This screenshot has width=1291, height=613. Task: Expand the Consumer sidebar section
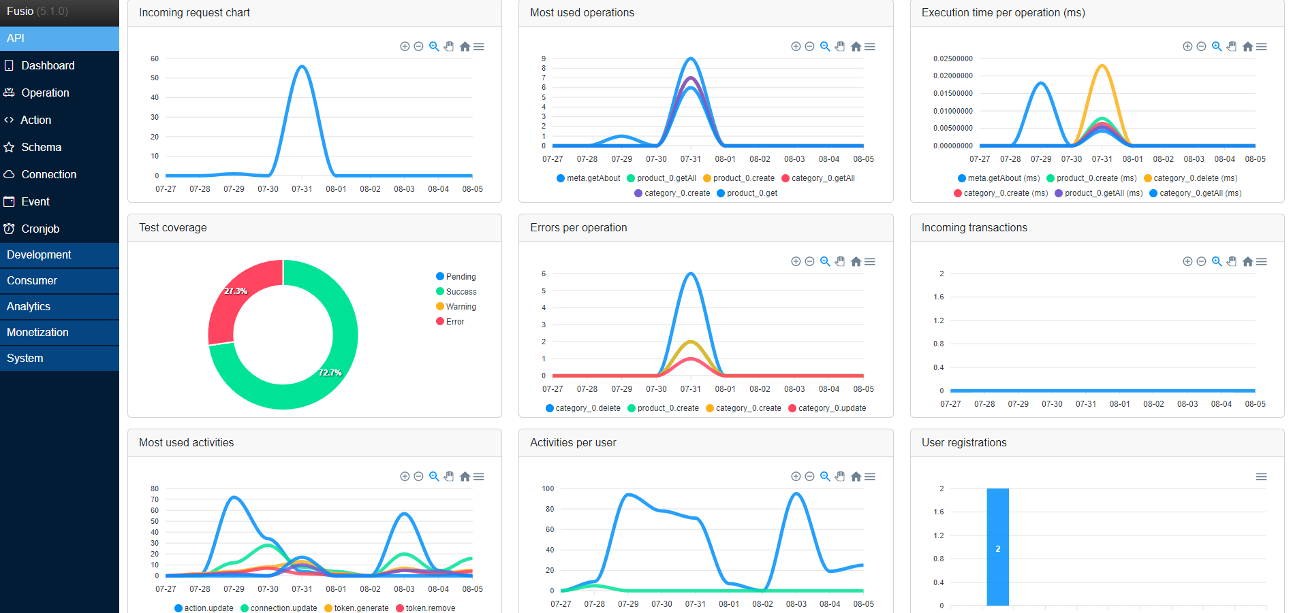(x=59, y=280)
